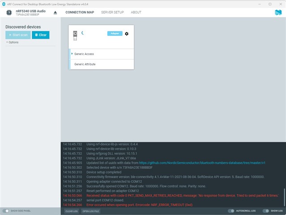Switch to the Connection Map tab

coord(80,13)
